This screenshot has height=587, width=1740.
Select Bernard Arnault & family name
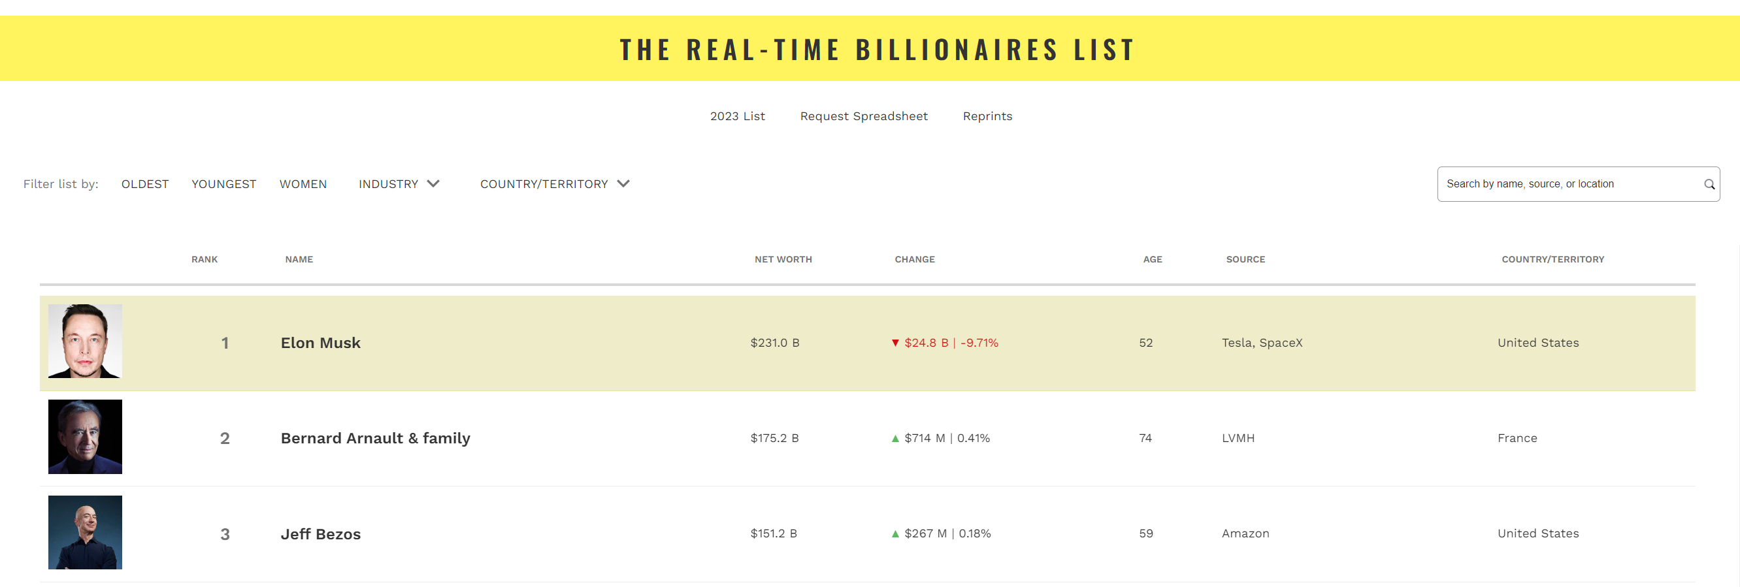tap(375, 439)
